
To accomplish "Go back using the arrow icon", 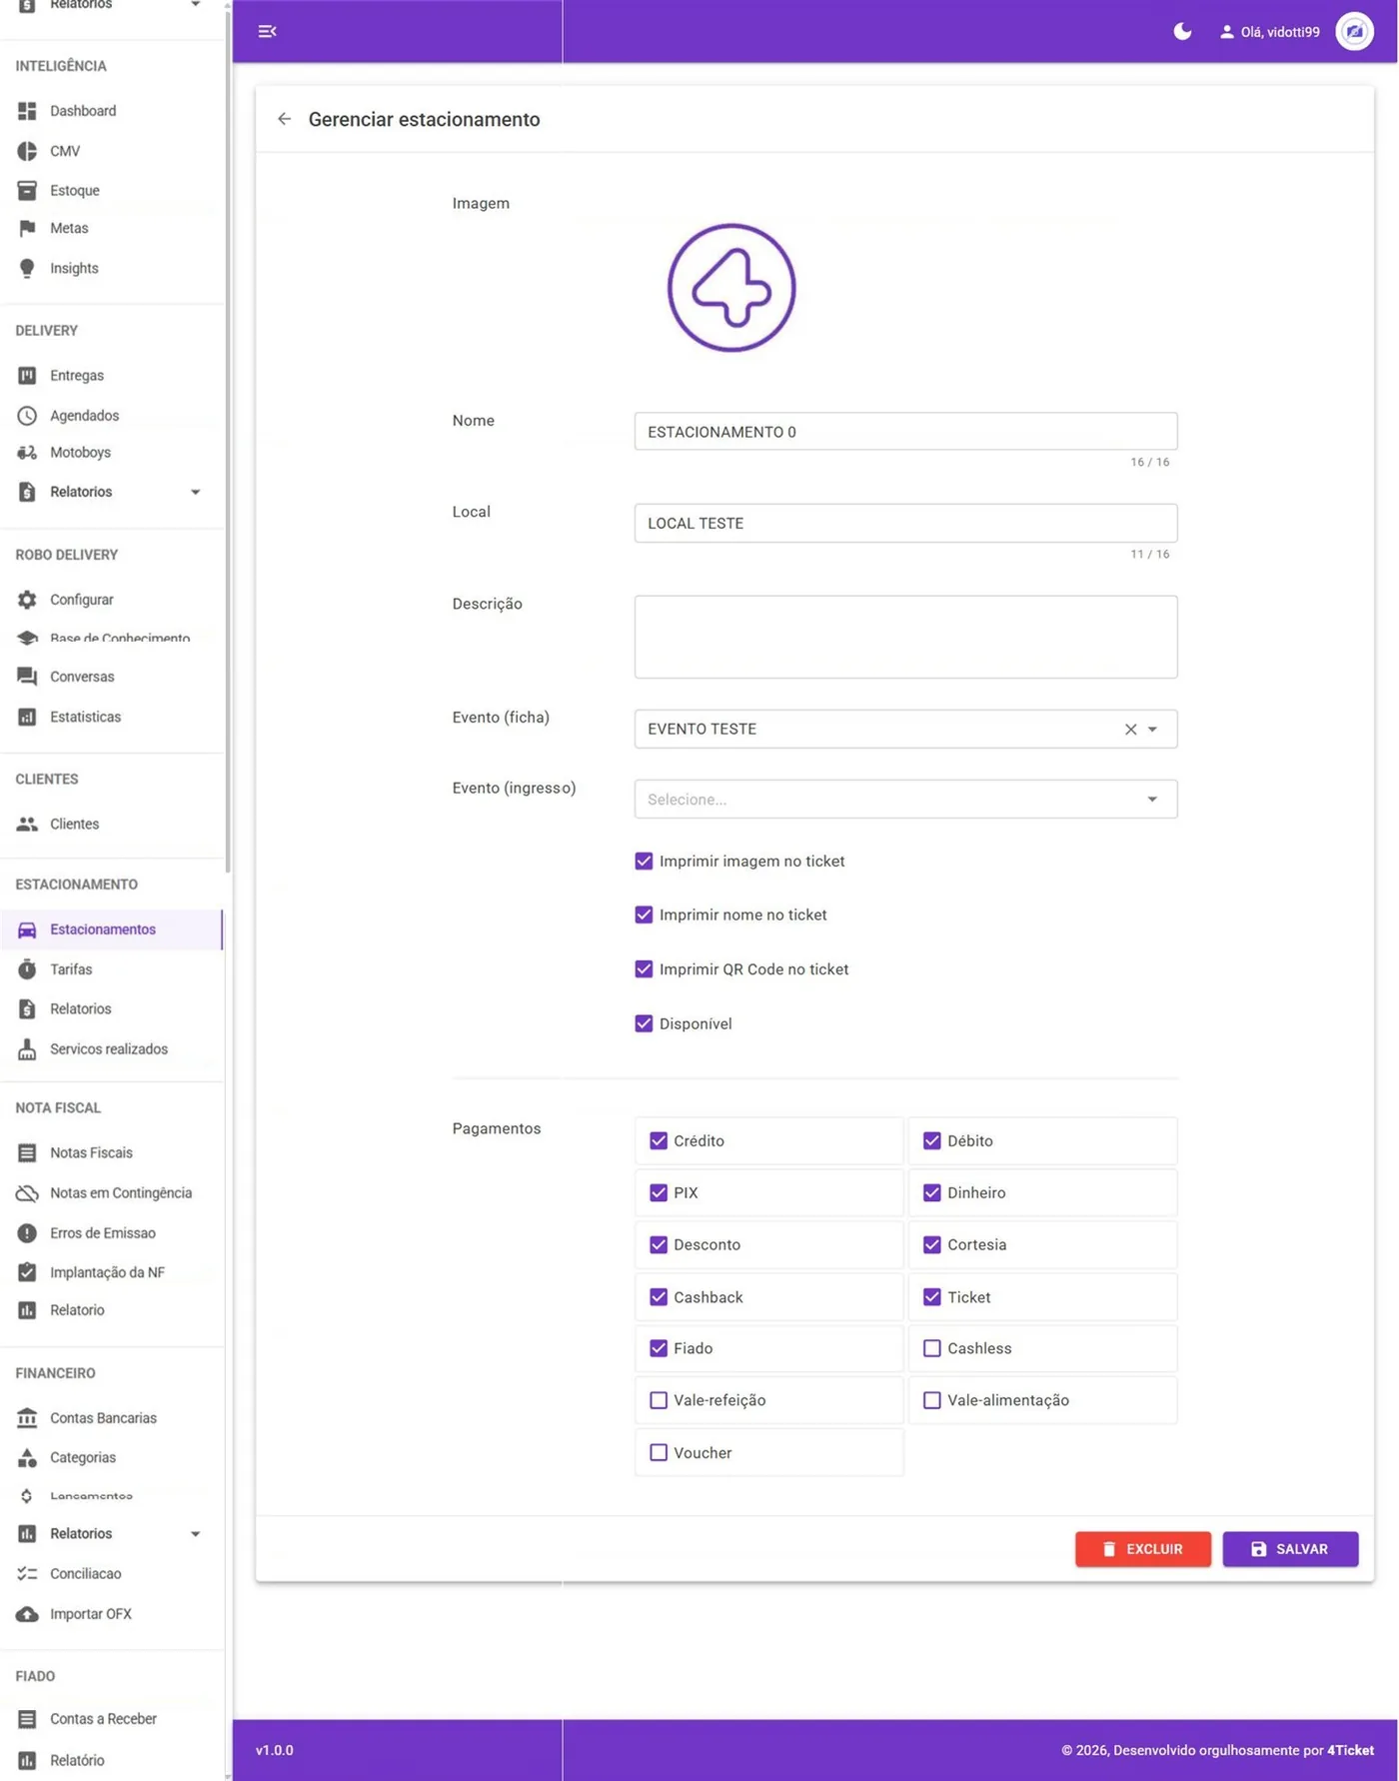I will click(285, 119).
